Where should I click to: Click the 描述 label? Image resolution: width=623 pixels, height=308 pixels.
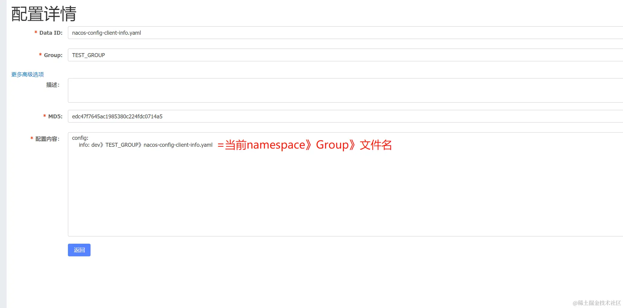[53, 85]
